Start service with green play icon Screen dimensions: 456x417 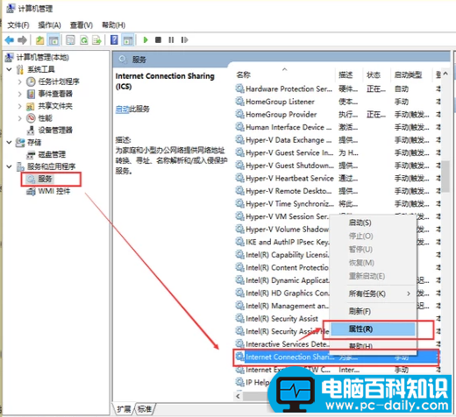click(146, 39)
